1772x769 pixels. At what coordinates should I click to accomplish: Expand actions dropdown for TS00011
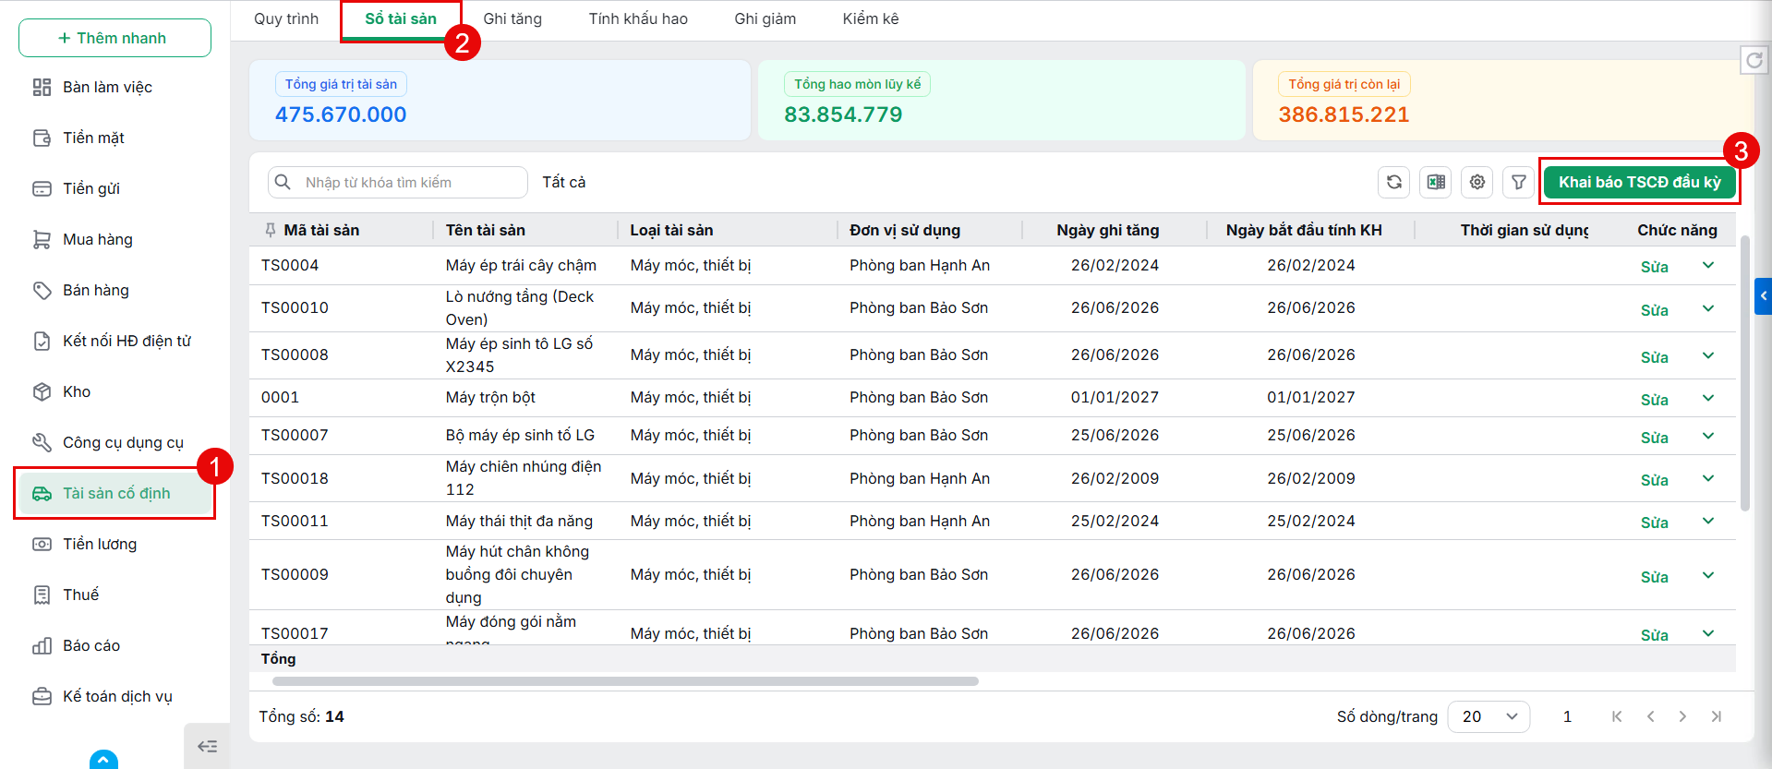[x=1708, y=521]
